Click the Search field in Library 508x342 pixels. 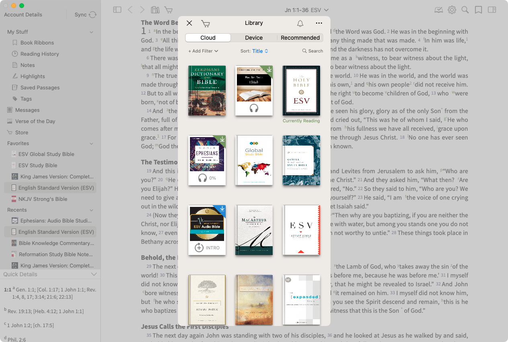pos(312,51)
